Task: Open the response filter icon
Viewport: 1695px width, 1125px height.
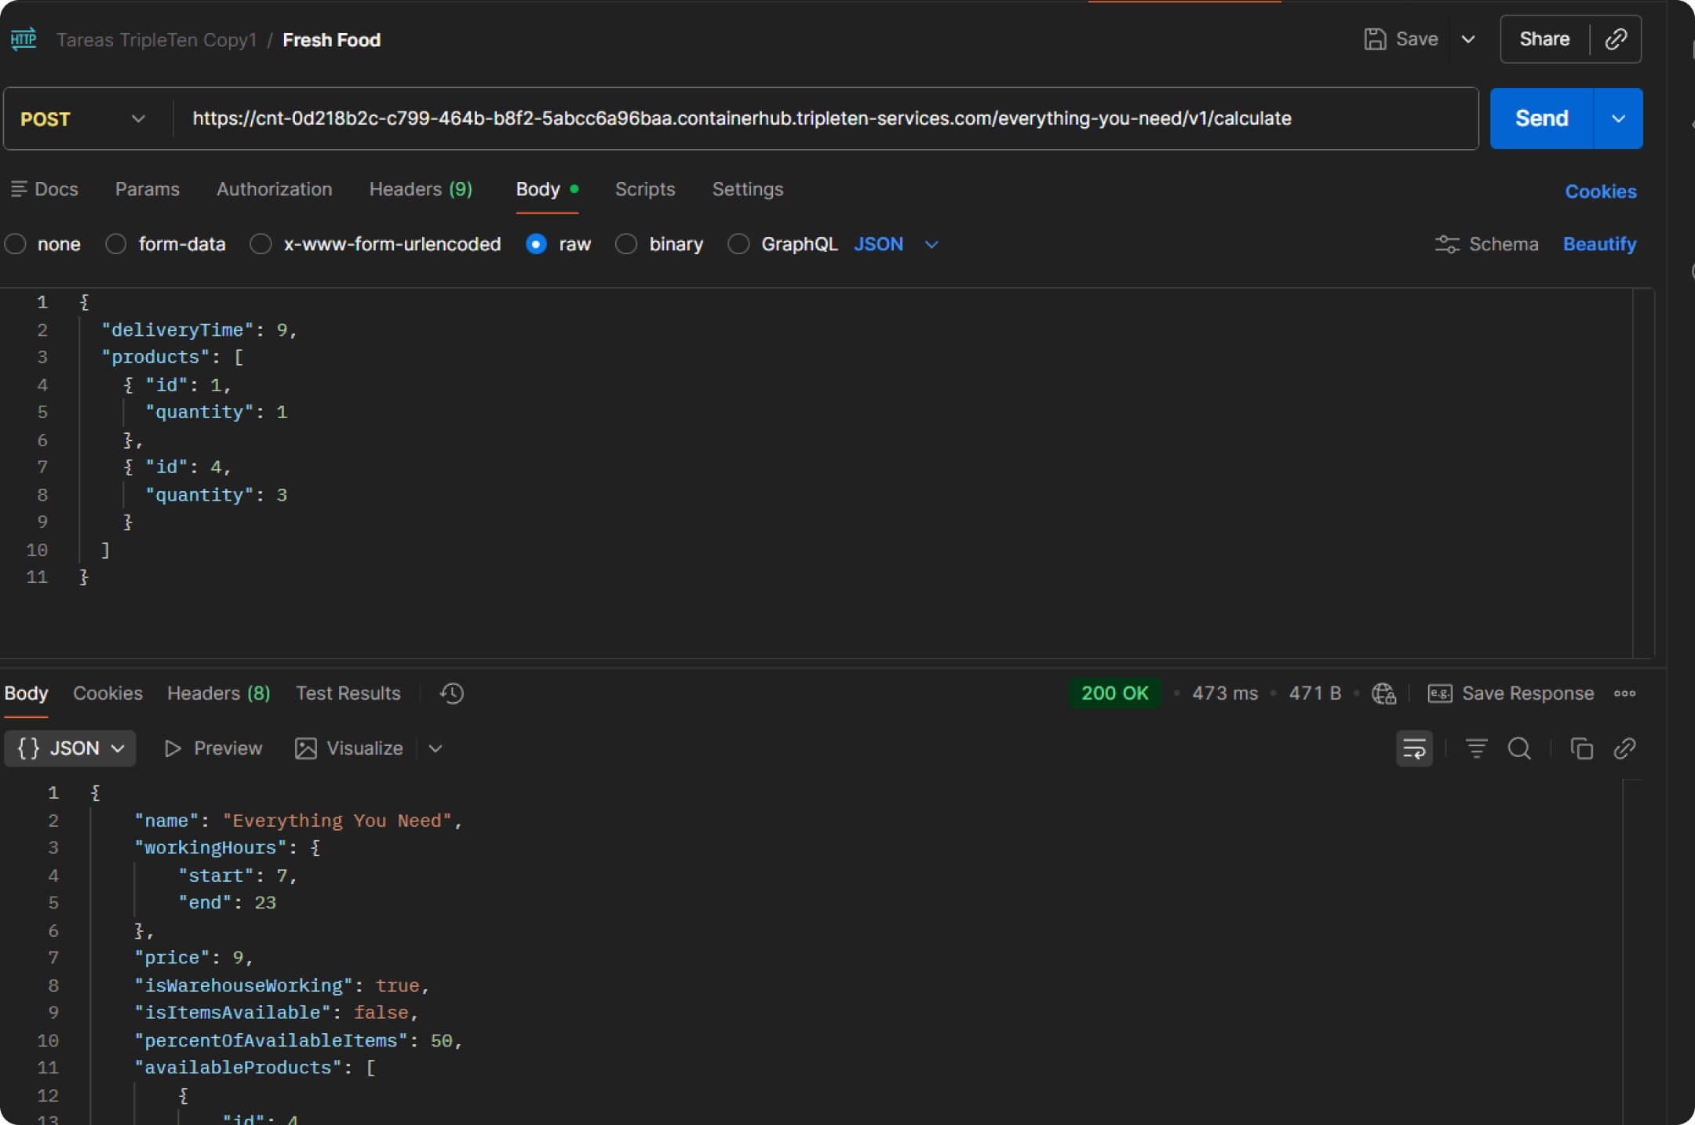Action: point(1476,748)
